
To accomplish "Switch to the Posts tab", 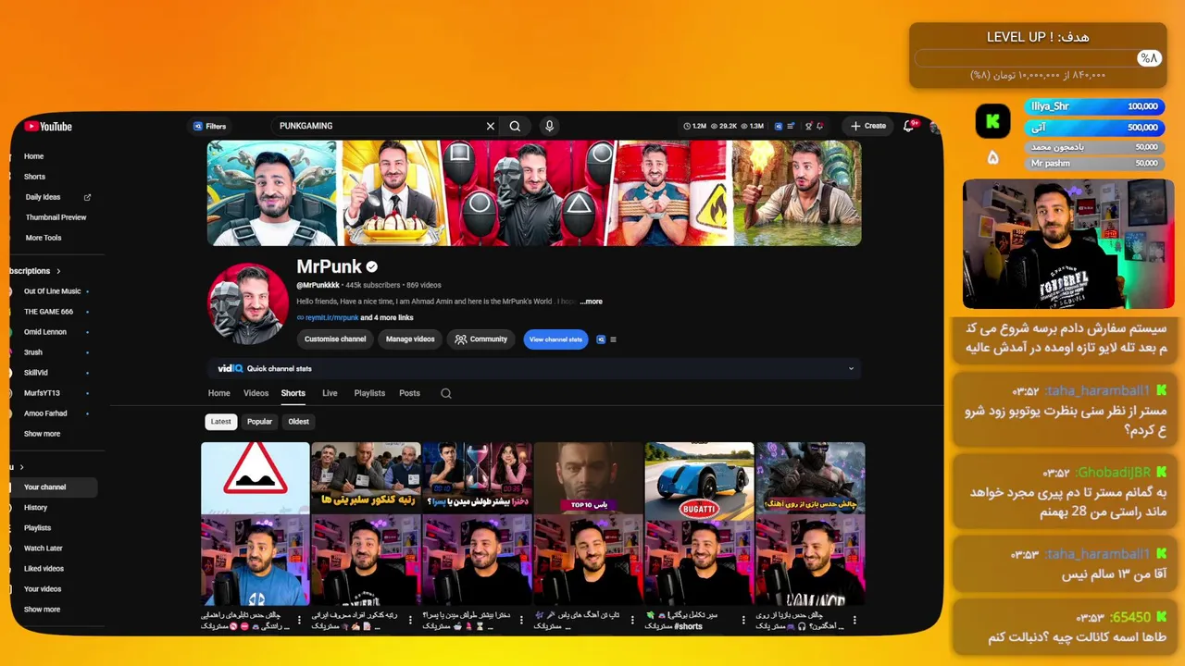I will [x=409, y=393].
